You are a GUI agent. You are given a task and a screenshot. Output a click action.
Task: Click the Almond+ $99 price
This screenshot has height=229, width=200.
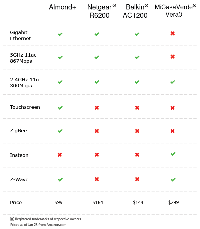(x=59, y=203)
